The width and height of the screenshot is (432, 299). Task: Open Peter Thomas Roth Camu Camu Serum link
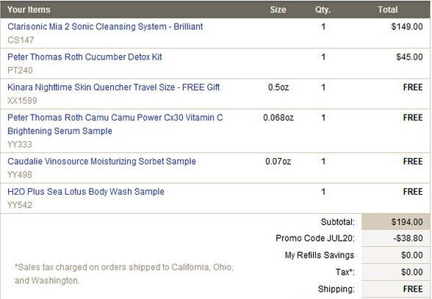pos(115,124)
